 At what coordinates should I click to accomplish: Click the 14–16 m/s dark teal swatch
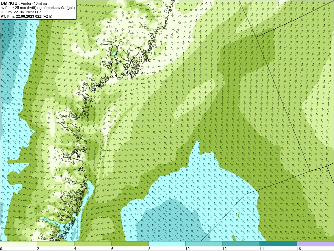click(x=278, y=244)
